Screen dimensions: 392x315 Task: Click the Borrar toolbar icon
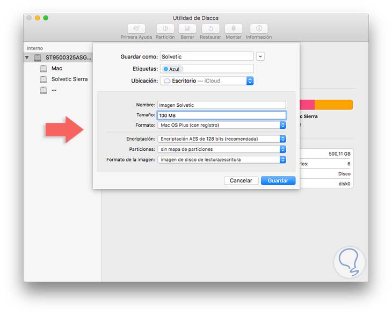tap(187, 28)
